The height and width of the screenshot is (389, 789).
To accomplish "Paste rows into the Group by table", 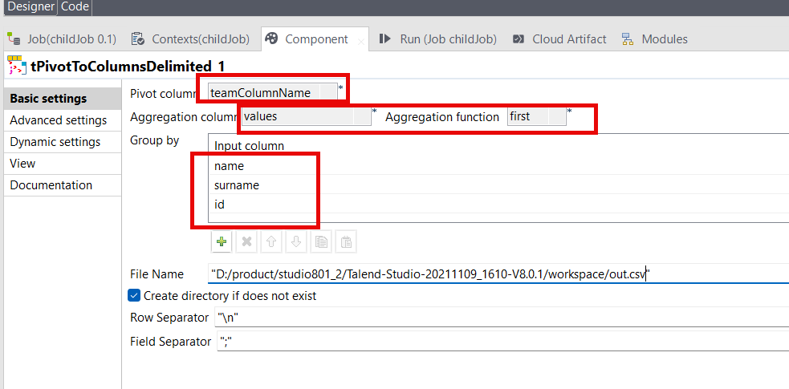I will click(x=346, y=241).
